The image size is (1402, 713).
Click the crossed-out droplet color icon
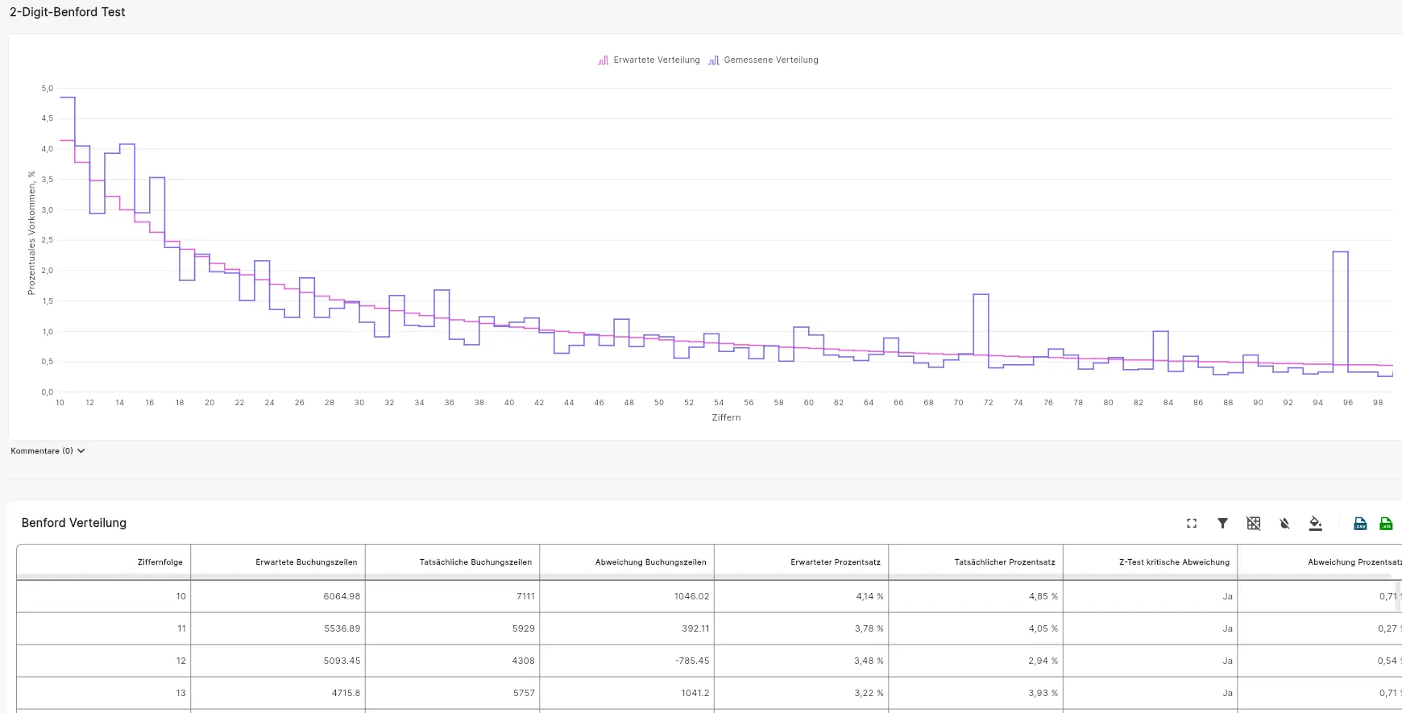(1284, 524)
